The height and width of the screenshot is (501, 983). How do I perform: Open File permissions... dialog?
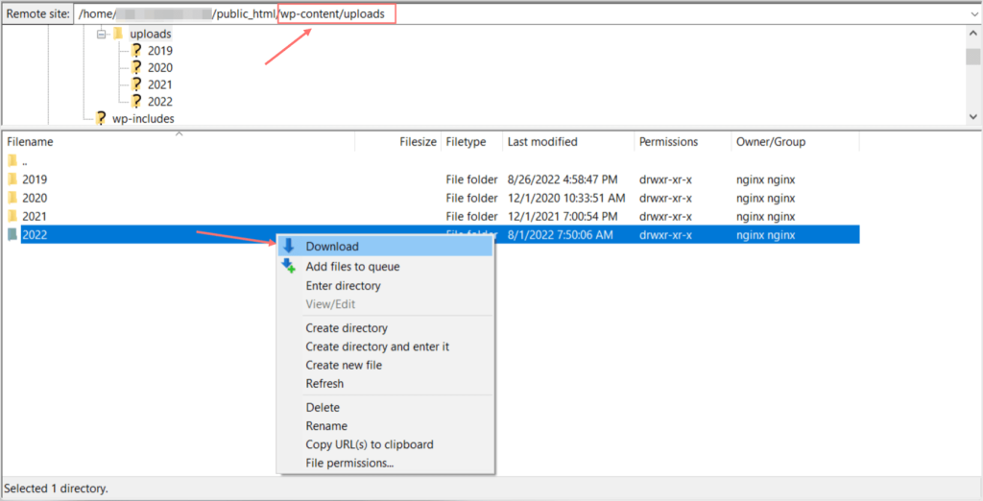click(x=385, y=464)
